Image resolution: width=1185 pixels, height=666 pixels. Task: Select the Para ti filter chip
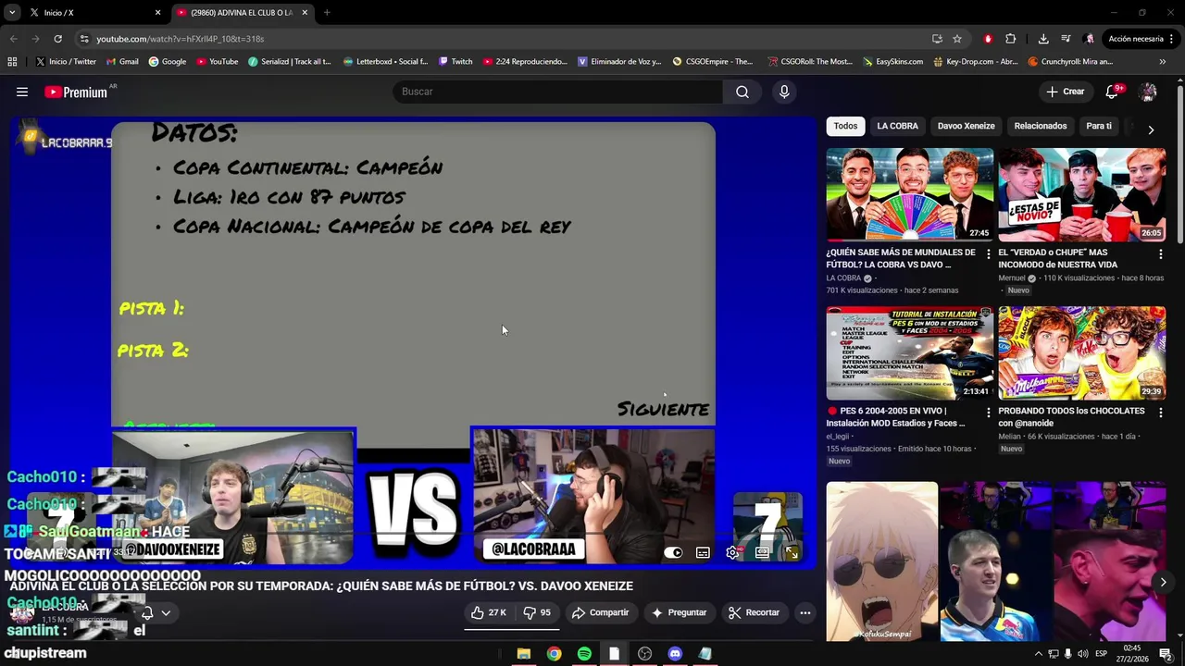point(1099,126)
